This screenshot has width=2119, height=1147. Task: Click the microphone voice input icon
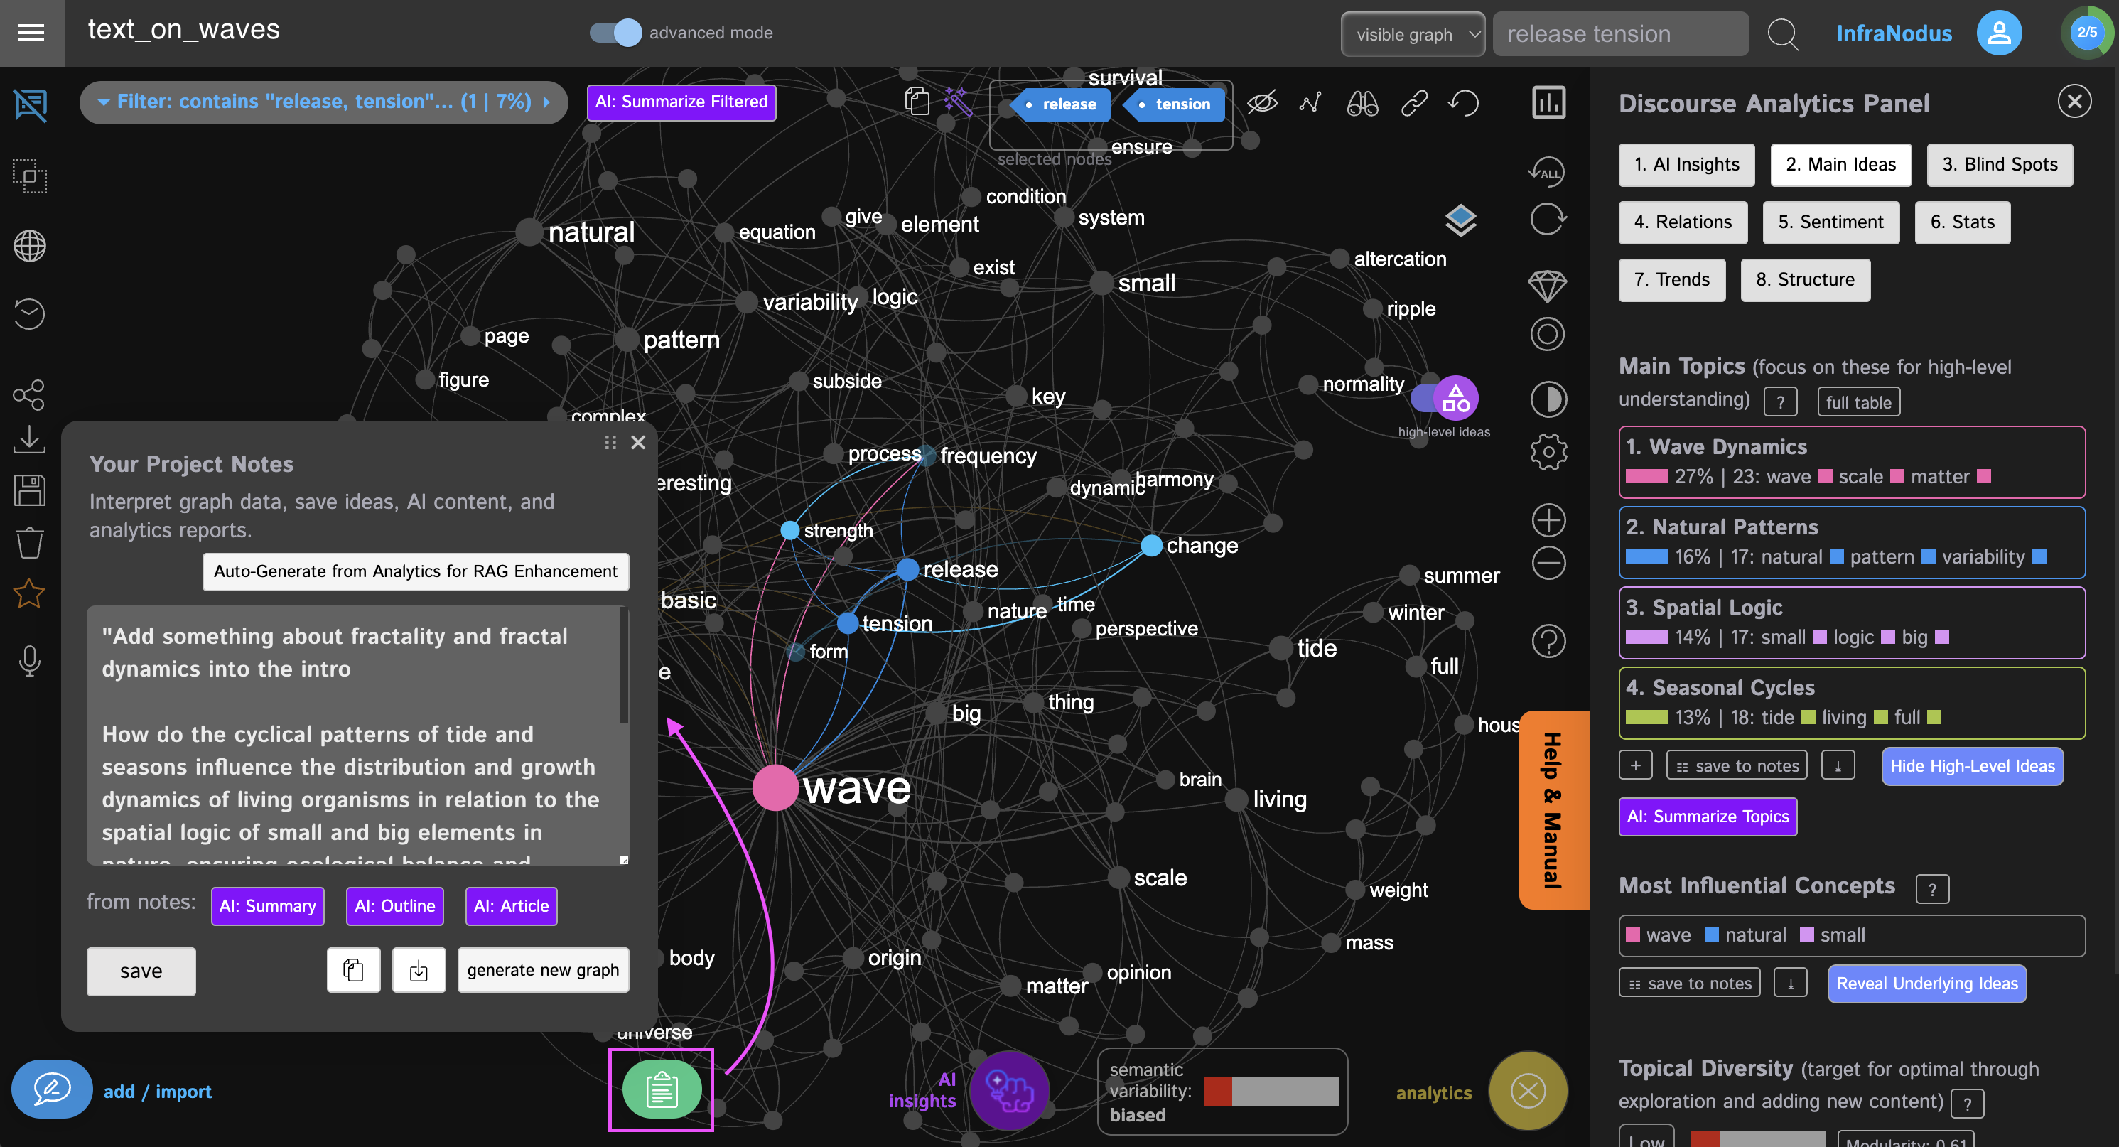click(30, 661)
